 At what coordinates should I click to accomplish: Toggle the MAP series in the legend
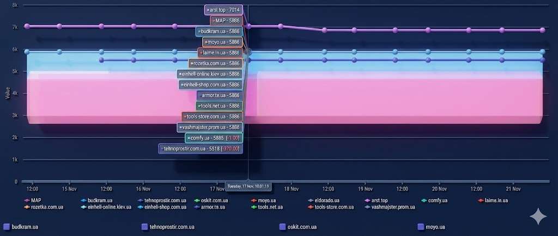click(x=33, y=201)
